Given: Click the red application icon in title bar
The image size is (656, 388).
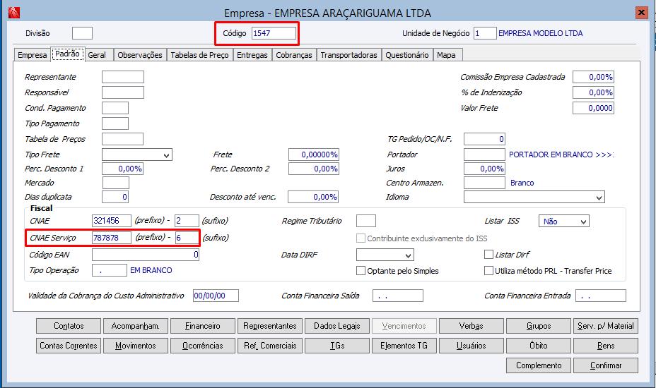Looking at the screenshot, I should click(14, 13).
